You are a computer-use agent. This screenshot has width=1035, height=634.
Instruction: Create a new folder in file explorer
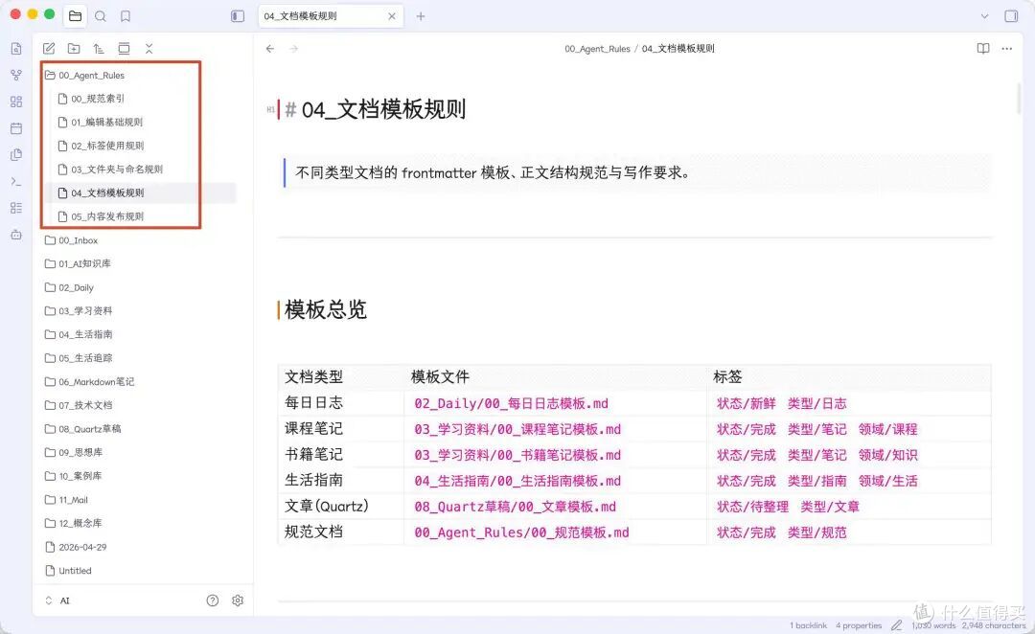[74, 48]
